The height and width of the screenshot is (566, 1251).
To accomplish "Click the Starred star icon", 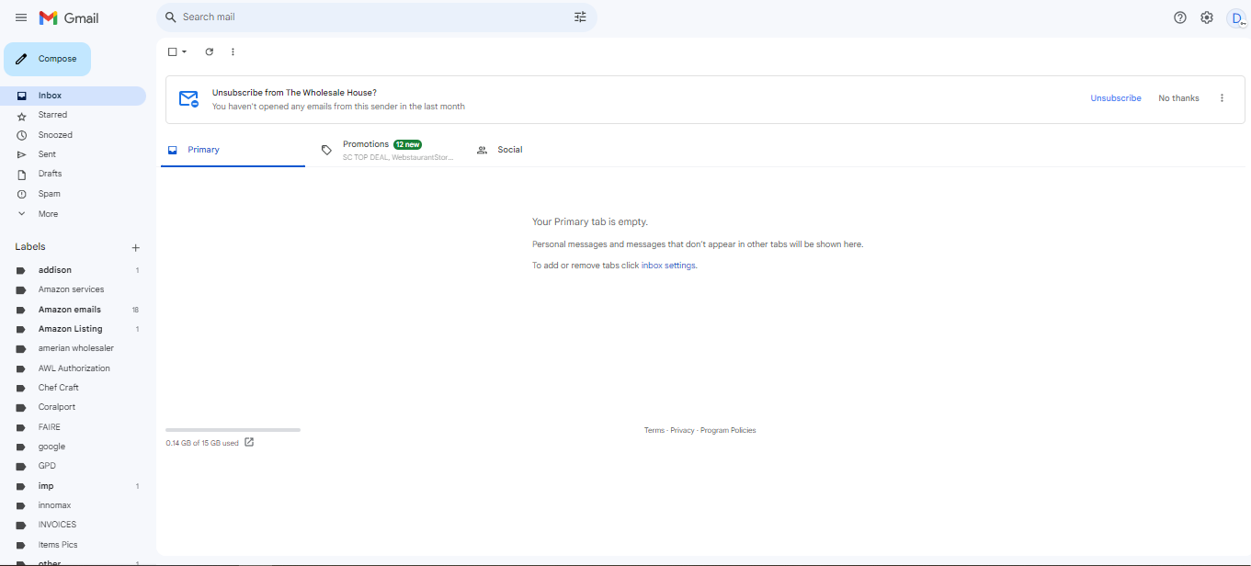I will coord(21,116).
